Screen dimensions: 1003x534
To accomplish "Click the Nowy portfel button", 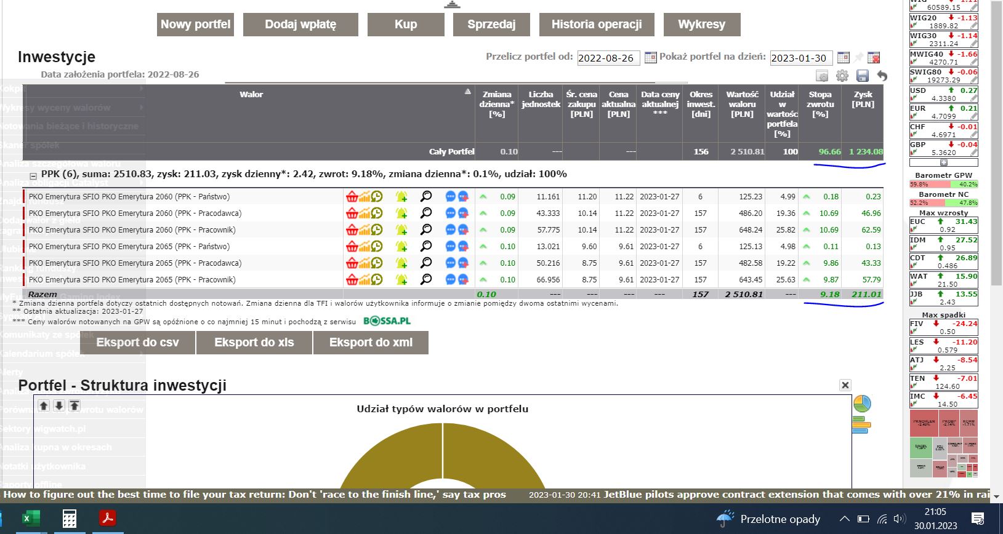I will click(196, 25).
